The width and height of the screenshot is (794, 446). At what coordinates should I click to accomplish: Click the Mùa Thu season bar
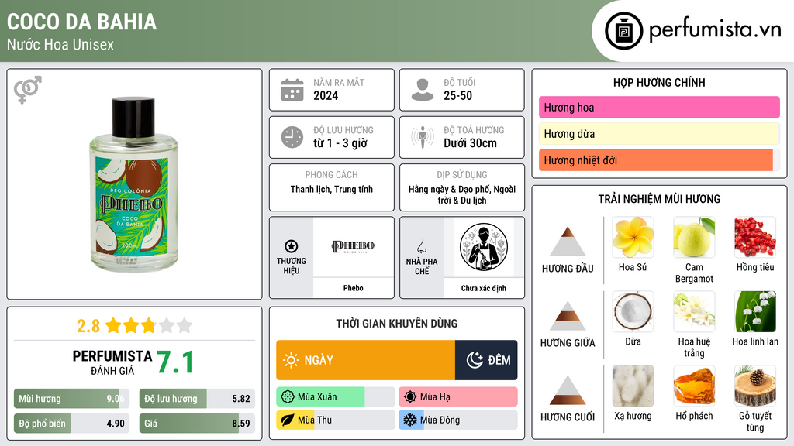point(336,420)
